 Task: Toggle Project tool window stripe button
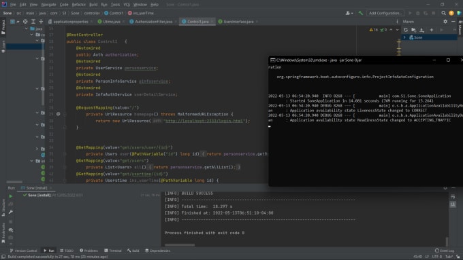pyautogui.click(x=3, y=27)
